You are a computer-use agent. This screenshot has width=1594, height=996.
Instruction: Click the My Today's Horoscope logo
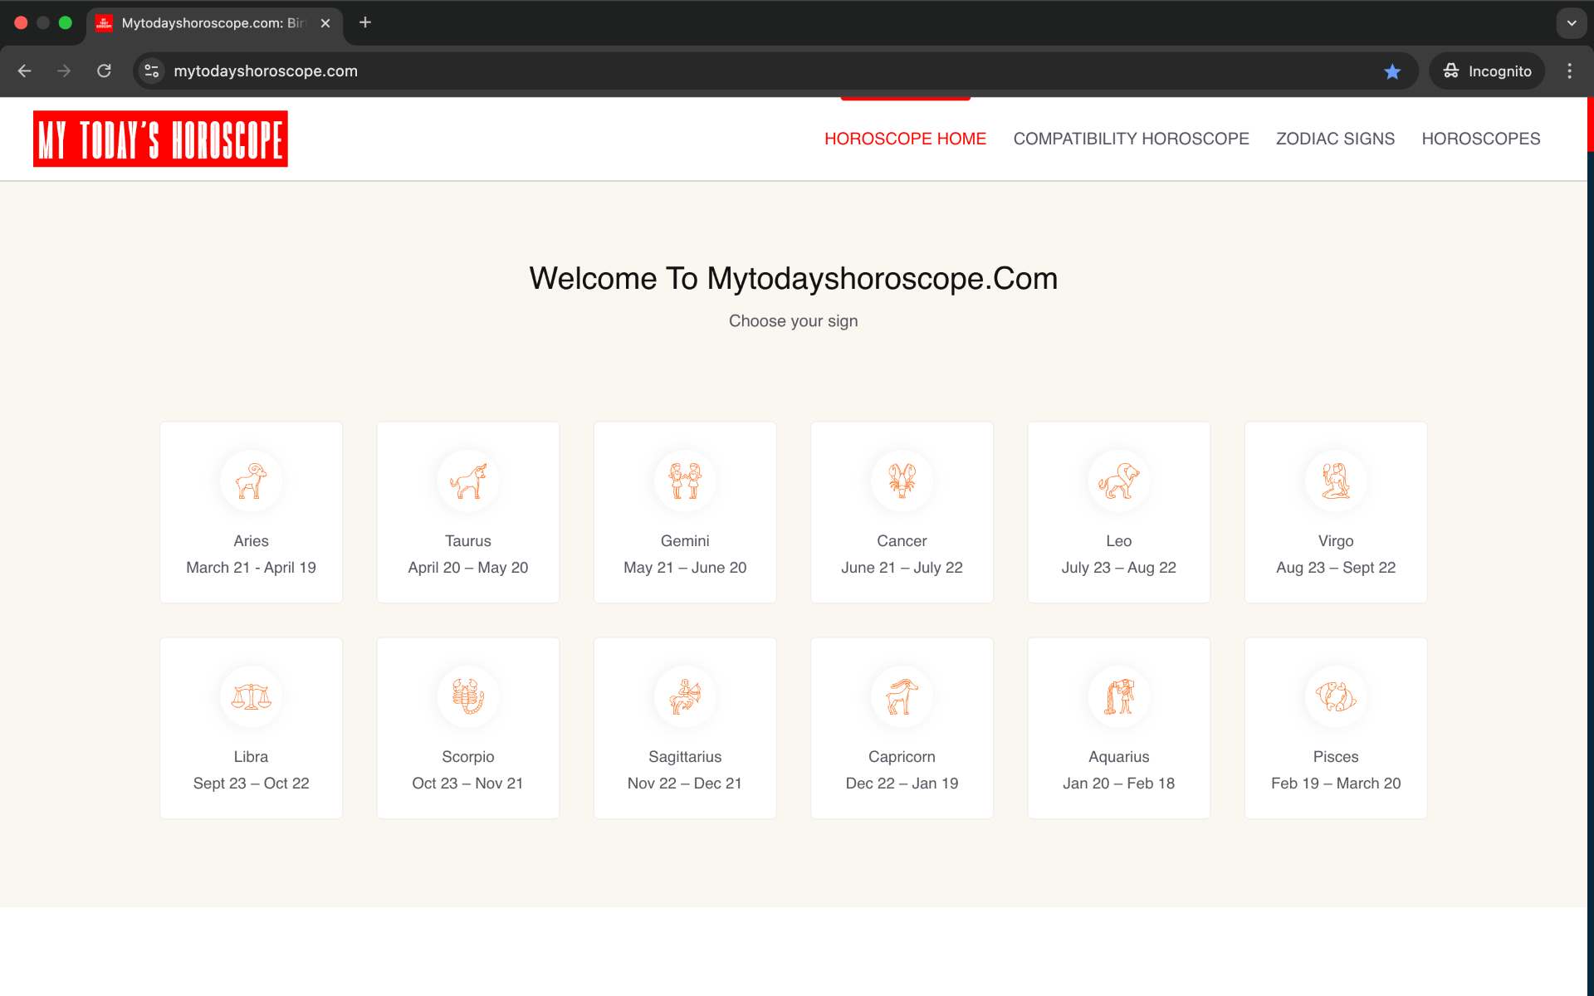[160, 139]
